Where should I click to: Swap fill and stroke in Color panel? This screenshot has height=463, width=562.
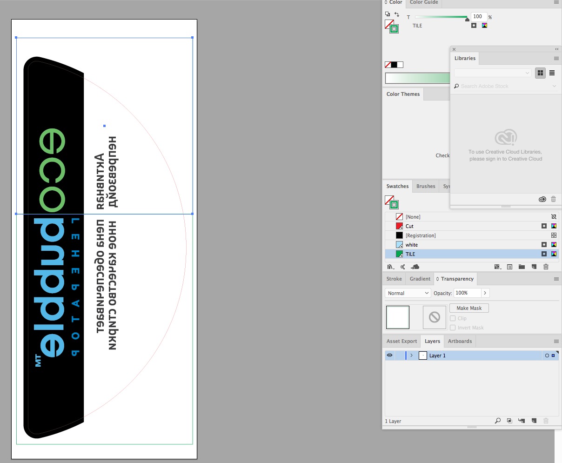point(396,15)
